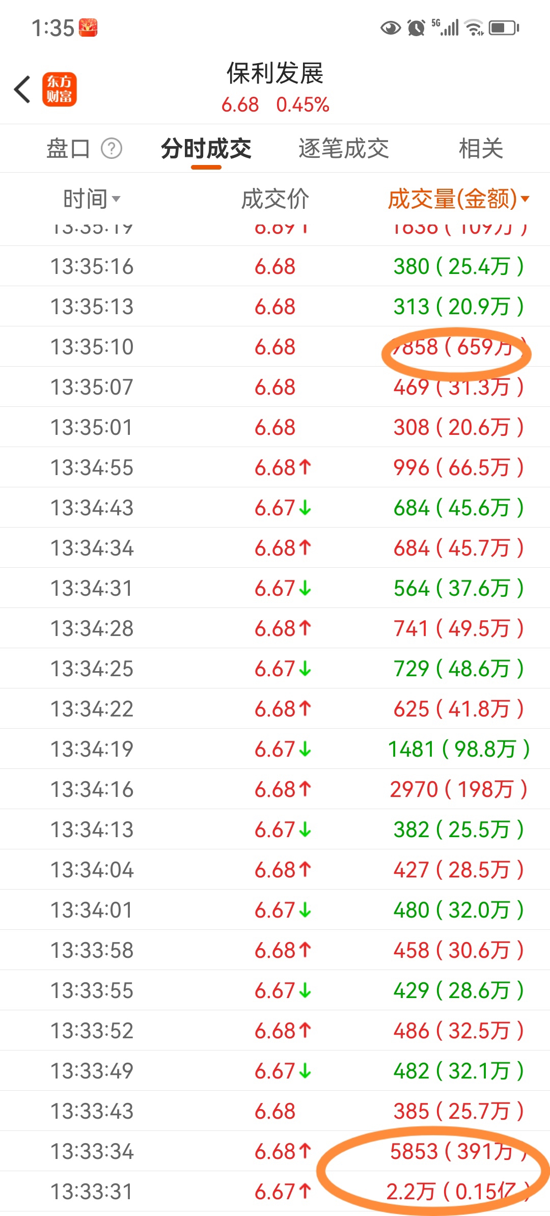
Task: Tap the 6.68 price at 13:34:22
Action: (283, 709)
